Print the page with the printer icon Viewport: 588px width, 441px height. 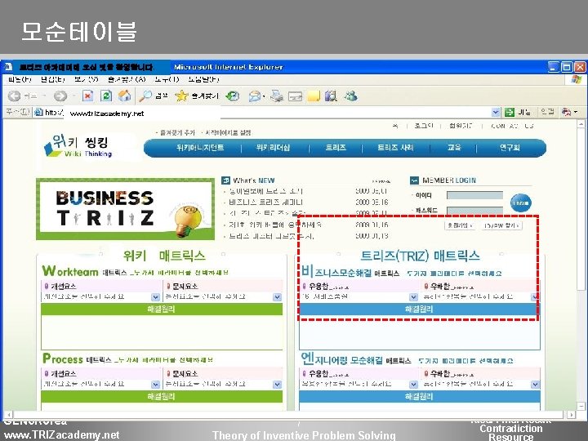tap(277, 96)
